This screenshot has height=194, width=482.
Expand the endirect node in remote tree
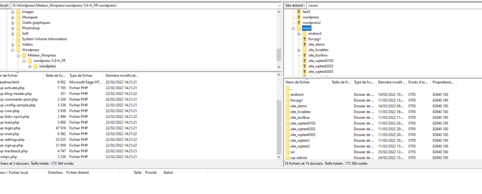tap(298, 34)
